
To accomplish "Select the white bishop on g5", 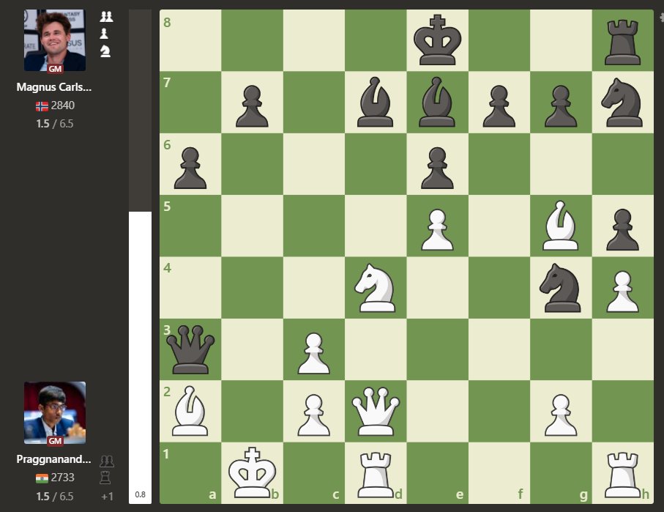I will 561,226.
